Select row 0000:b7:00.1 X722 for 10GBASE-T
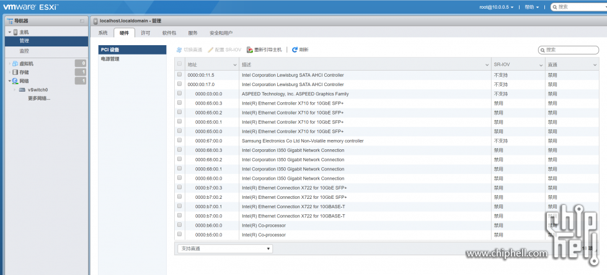Screen dimensions: 607x275 pos(386,206)
